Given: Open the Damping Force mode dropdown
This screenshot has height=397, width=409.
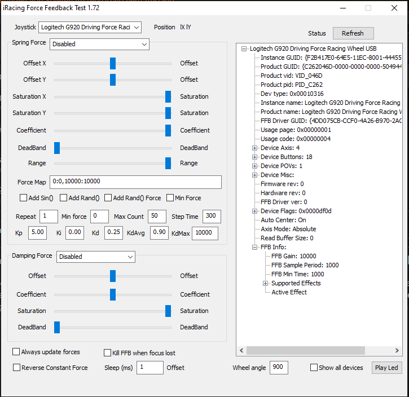Looking at the screenshot, I should [x=96, y=257].
